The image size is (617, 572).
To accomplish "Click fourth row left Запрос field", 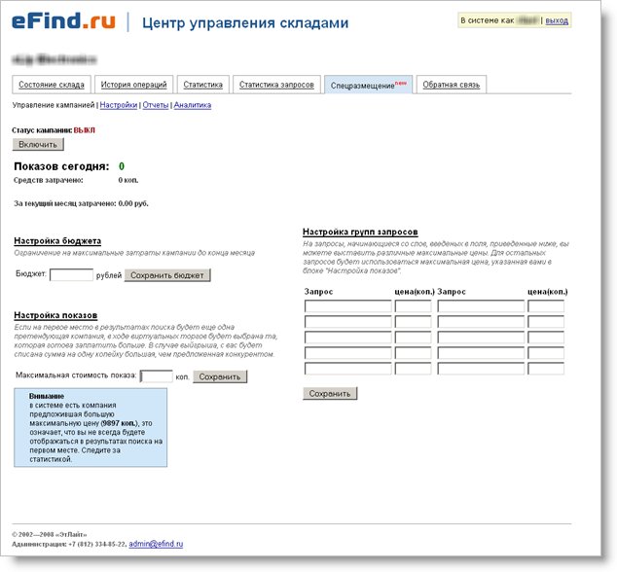I will click(347, 353).
